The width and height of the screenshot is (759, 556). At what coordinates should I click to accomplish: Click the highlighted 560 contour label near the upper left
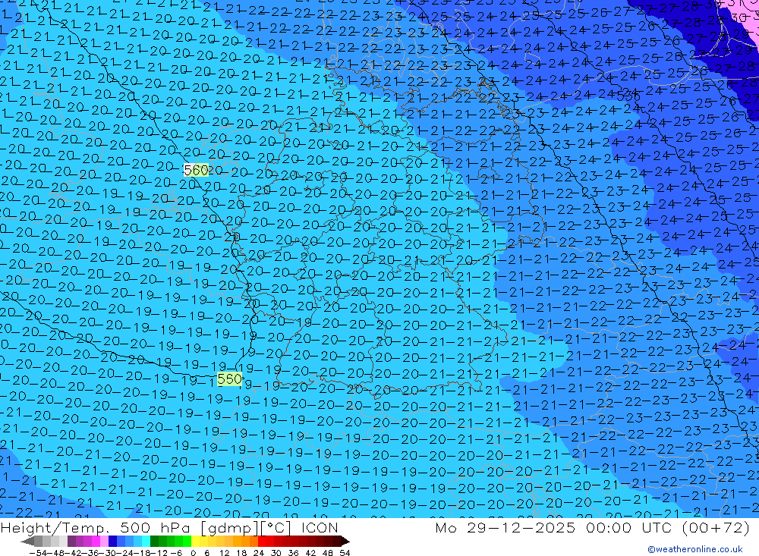[x=196, y=170]
